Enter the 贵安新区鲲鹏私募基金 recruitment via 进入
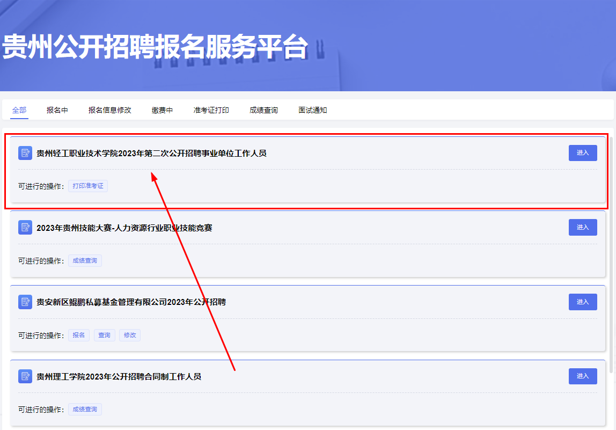This screenshot has height=430, width=616. [583, 302]
